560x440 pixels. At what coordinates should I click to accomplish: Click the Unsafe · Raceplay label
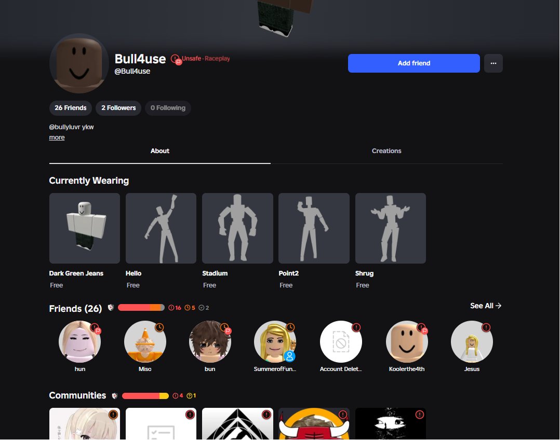point(206,59)
